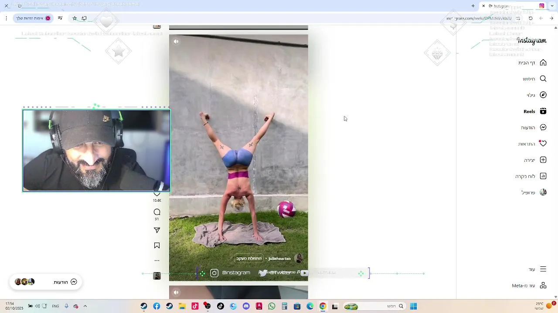This screenshot has width=558, height=313.
Task: Open the reel's audio thumbnail below options
Action: click(x=157, y=276)
